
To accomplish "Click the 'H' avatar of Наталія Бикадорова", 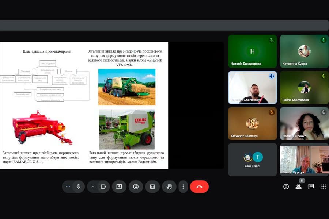I will coord(252,51).
